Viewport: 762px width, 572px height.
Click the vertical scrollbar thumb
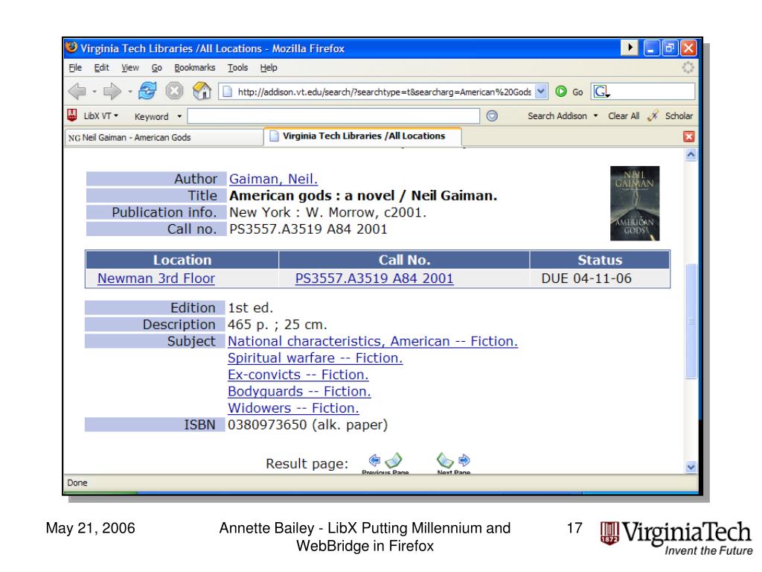pyautogui.click(x=691, y=321)
